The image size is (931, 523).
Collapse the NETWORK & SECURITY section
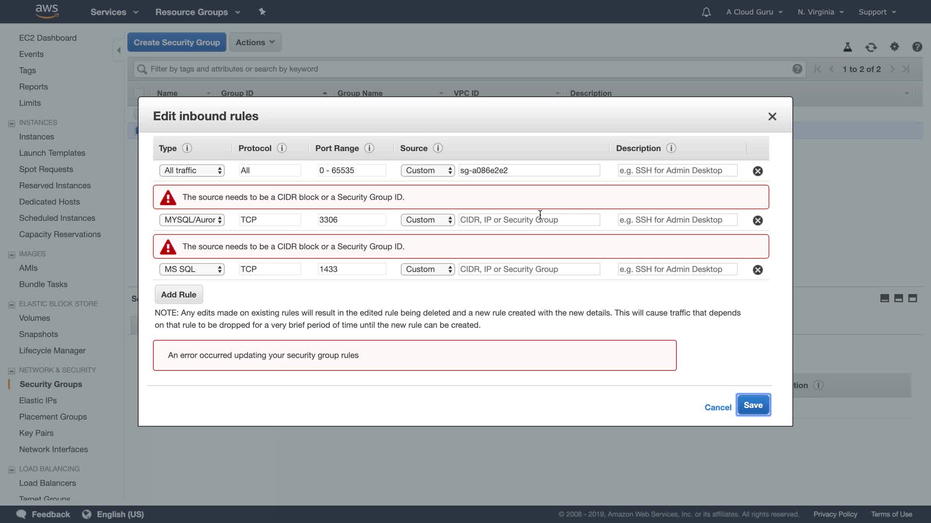[x=12, y=370]
